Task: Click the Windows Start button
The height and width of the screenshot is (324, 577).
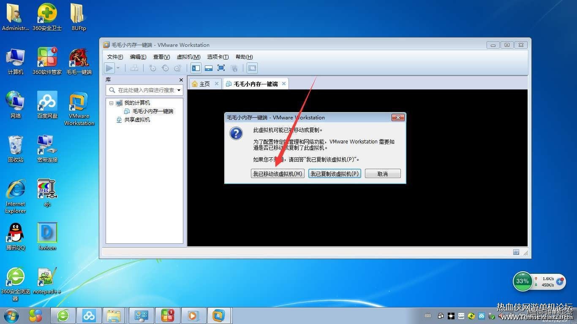Action: (11, 315)
